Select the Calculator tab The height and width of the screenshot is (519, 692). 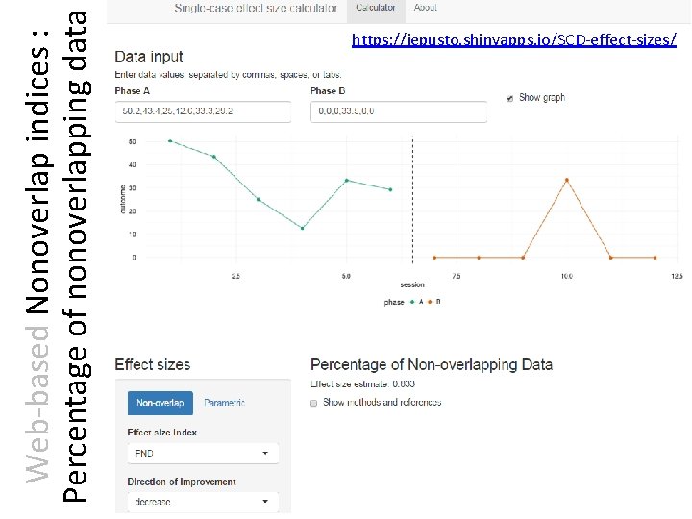[376, 8]
